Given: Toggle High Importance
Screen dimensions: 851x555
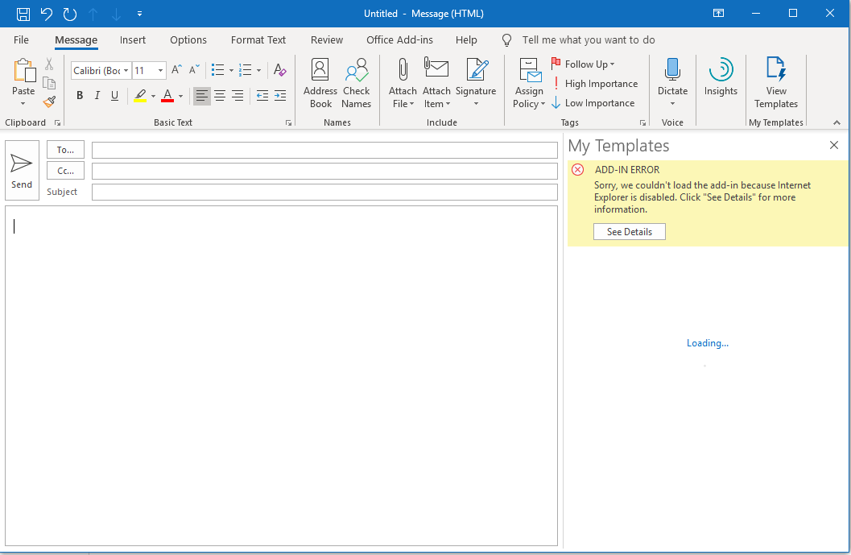Looking at the screenshot, I should tap(595, 84).
